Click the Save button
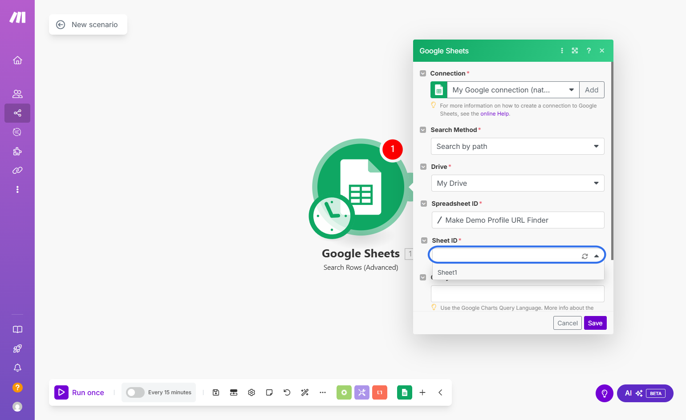This screenshot has width=686, height=420. [595, 323]
